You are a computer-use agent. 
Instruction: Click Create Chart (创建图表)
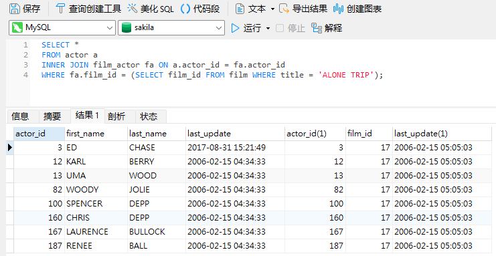[357, 9]
